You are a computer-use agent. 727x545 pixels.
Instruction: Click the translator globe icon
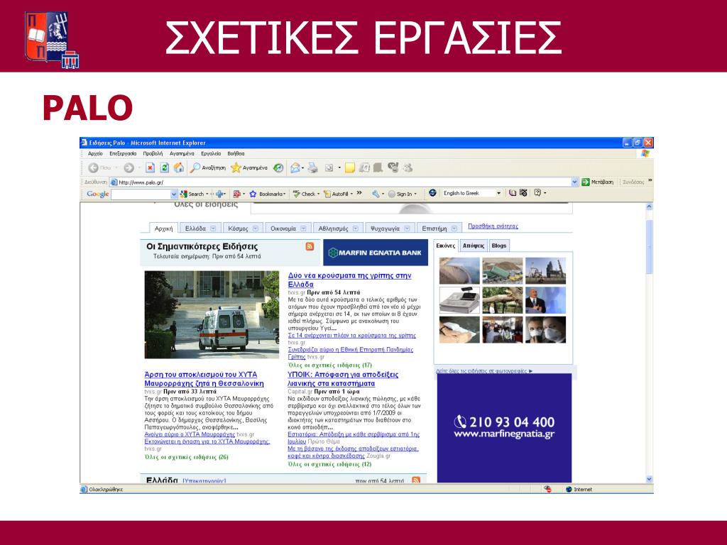coord(432,193)
